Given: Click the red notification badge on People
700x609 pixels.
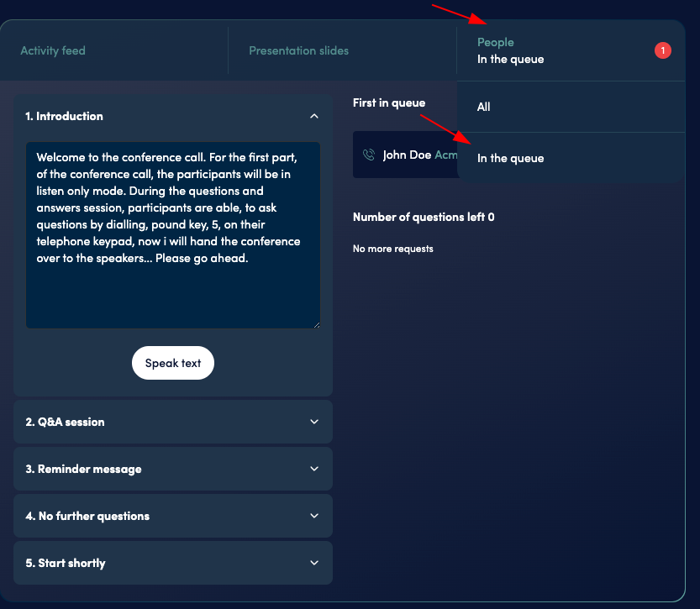Looking at the screenshot, I should 662,51.
